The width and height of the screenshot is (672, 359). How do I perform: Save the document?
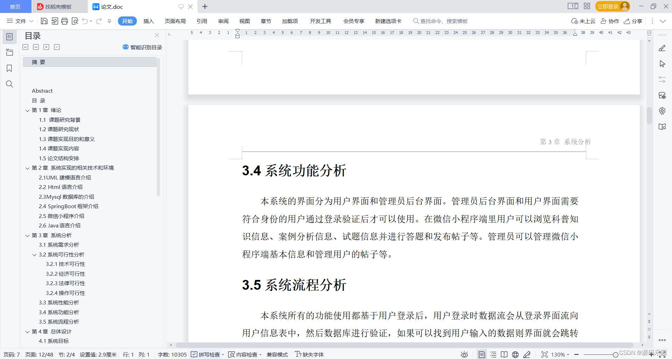[x=44, y=21]
